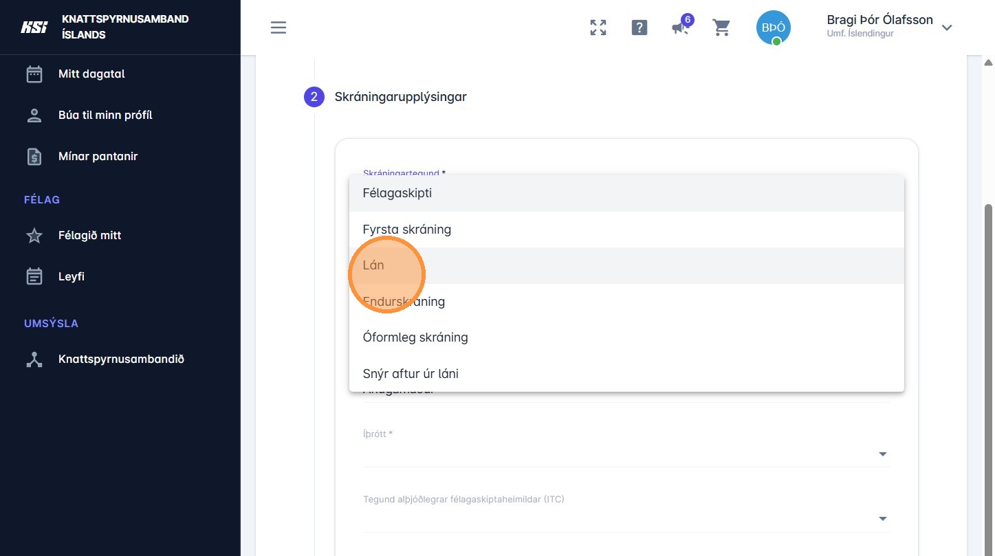Click the Skráningarupplýsingar step heading
The image size is (995, 556).
point(400,97)
